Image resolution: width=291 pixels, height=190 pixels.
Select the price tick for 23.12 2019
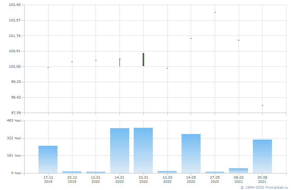(x=72, y=61)
